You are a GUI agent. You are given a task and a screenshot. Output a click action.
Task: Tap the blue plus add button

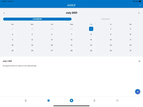pyautogui.click(x=138, y=92)
